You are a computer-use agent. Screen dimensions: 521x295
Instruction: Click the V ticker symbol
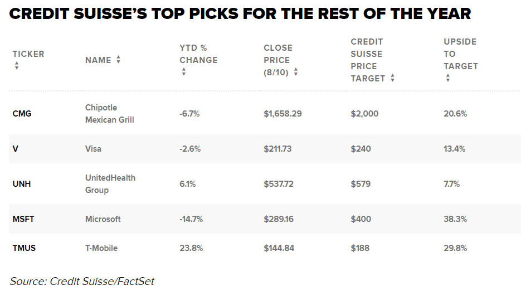pos(16,149)
